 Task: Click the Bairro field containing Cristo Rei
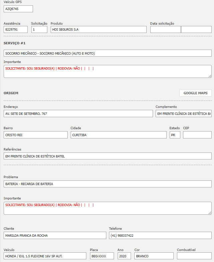pyautogui.click(x=36, y=135)
